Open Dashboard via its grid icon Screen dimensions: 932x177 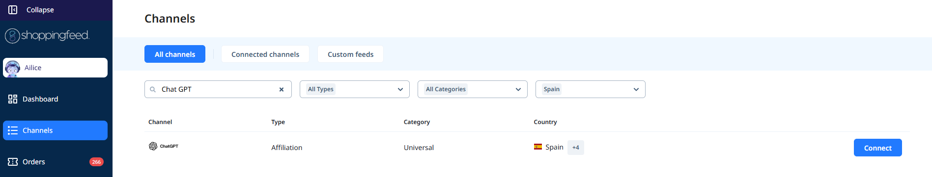pyautogui.click(x=13, y=99)
